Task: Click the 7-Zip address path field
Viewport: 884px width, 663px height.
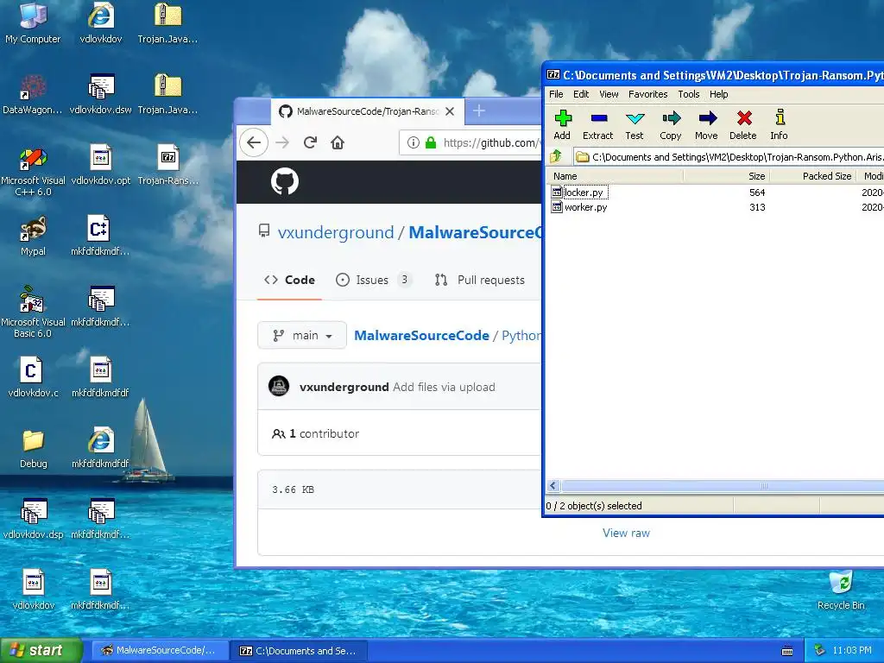Action: click(729, 157)
